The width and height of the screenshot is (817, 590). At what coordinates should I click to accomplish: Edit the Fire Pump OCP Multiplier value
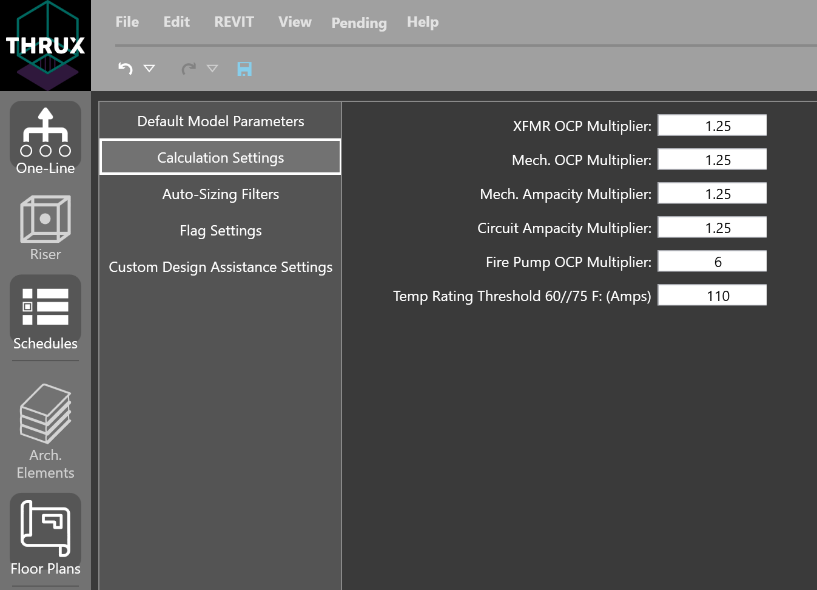coord(711,261)
